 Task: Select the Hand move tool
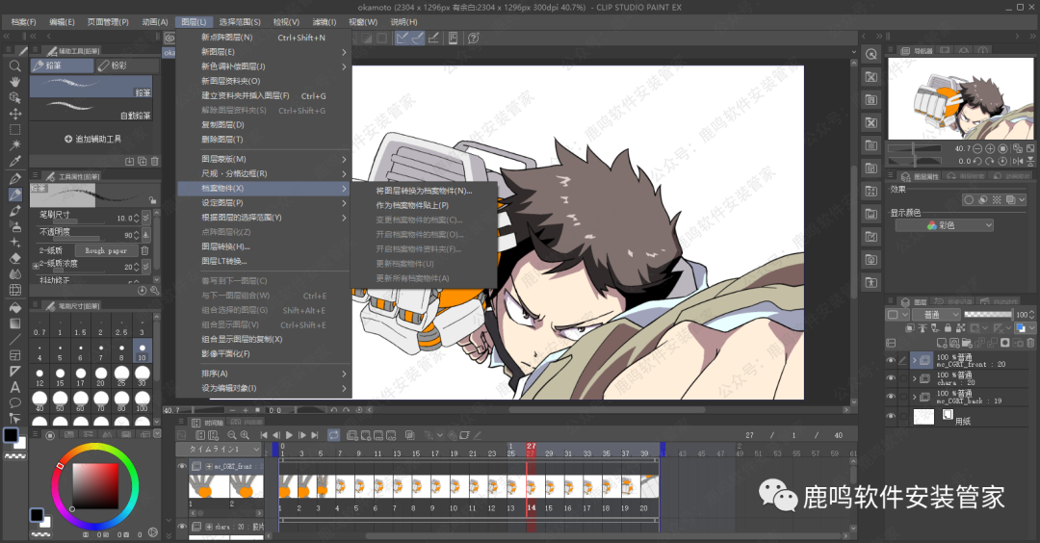(14, 82)
